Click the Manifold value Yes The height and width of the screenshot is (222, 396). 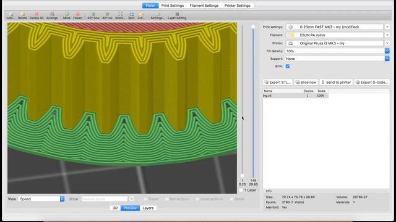(x=285, y=207)
